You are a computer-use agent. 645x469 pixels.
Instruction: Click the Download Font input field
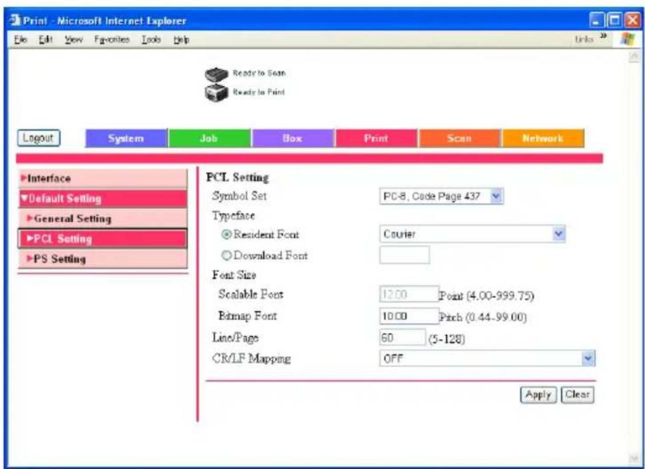404,255
